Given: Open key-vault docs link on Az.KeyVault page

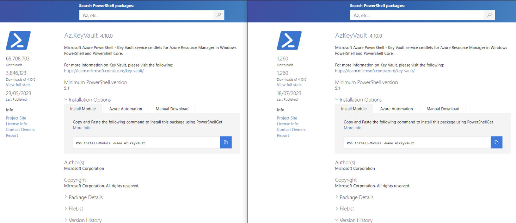Looking at the screenshot, I should (104, 71).
